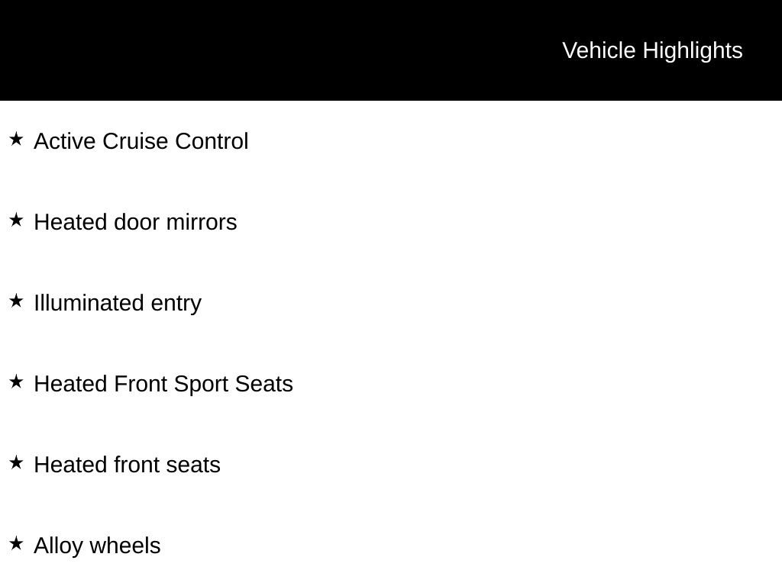Select the star bullet for Illuminated entry

tap(16, 301)
